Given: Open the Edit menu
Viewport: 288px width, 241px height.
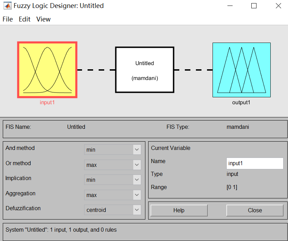Looking at the screenshot, I should [24, 19].
